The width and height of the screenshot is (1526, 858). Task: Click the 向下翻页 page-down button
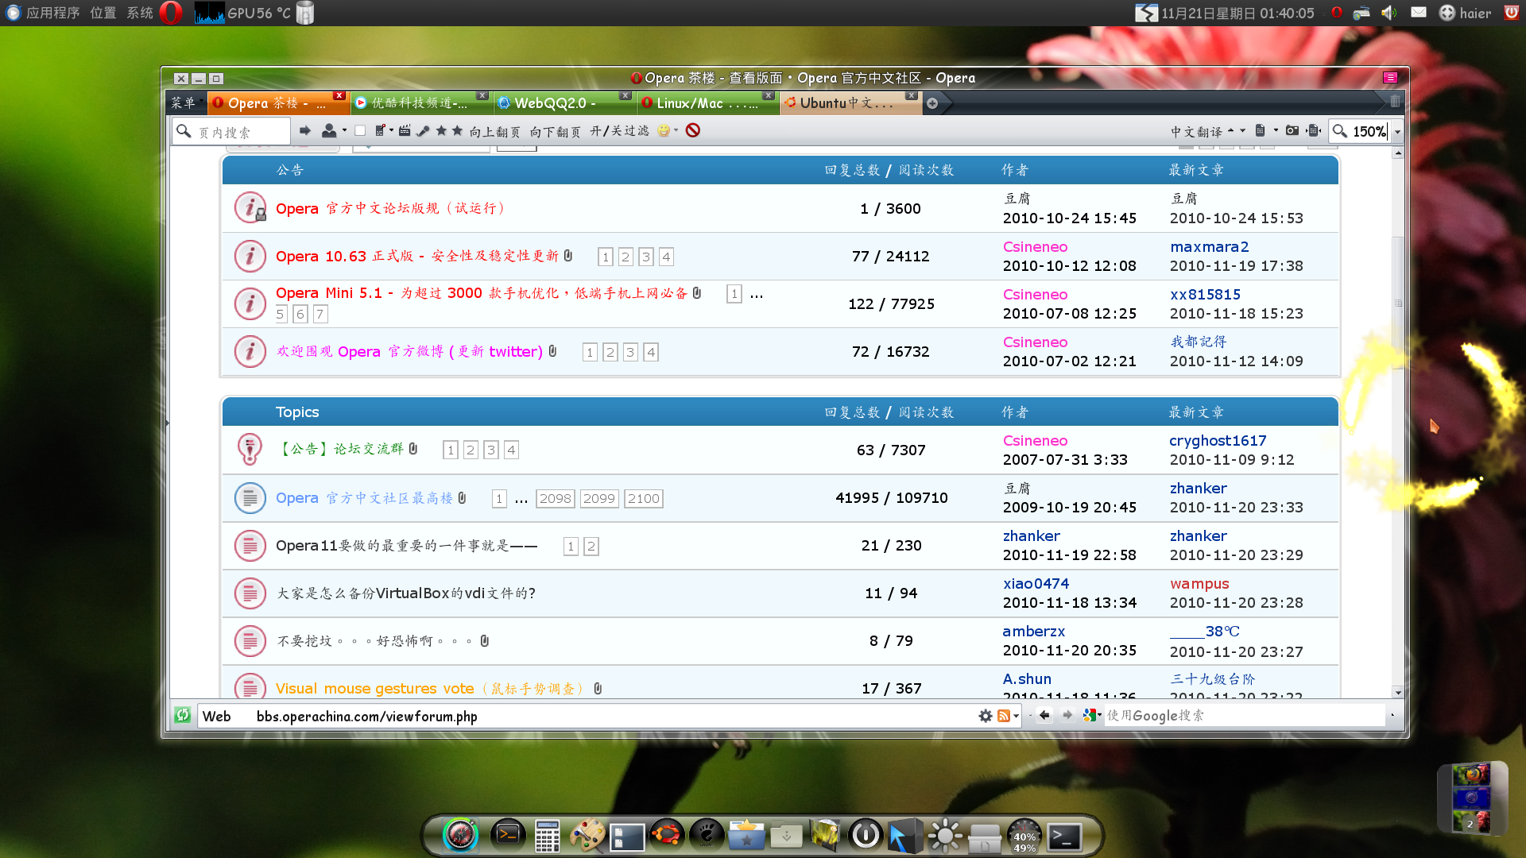pos(555,131)
